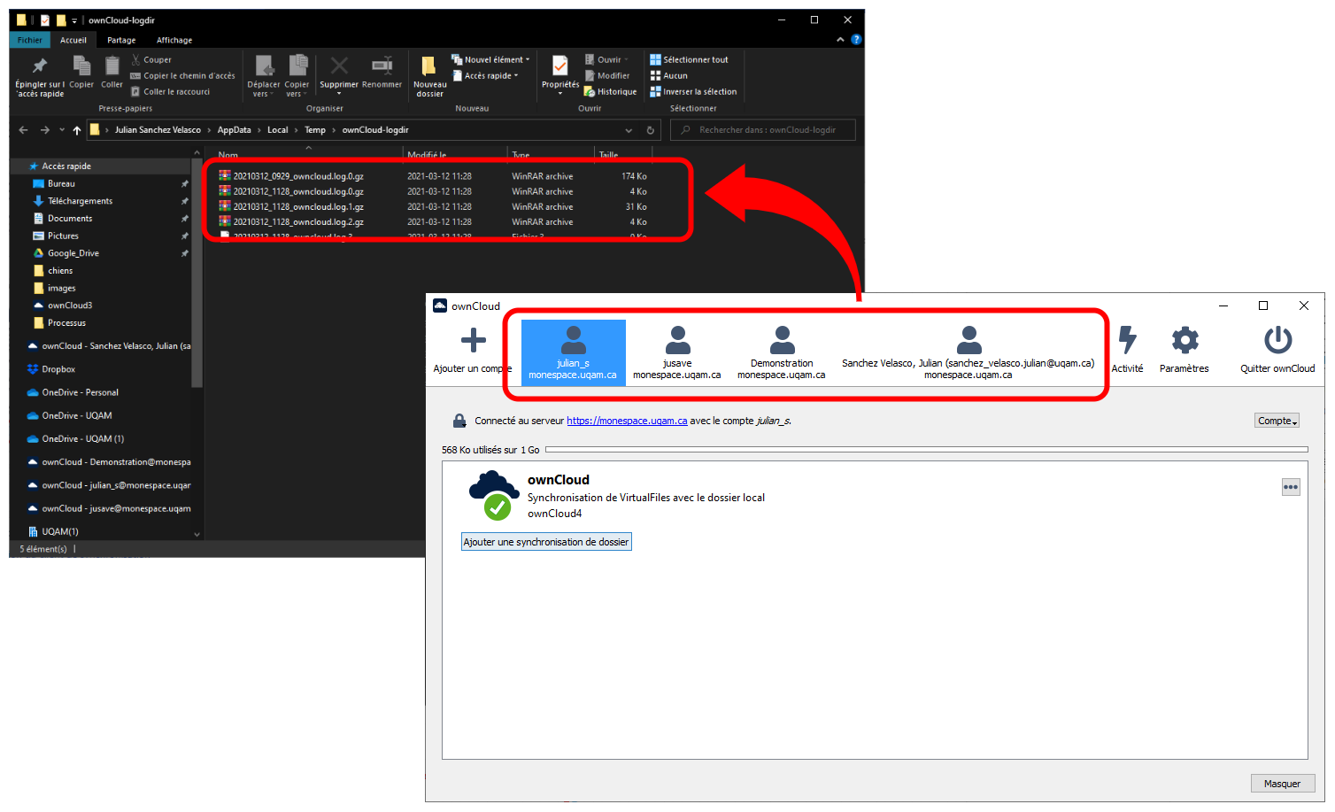The image size is (1335, 812).
Task: Select file 20210312_0929_owncloud.log.0.gz
Action: tap(298, 176)
